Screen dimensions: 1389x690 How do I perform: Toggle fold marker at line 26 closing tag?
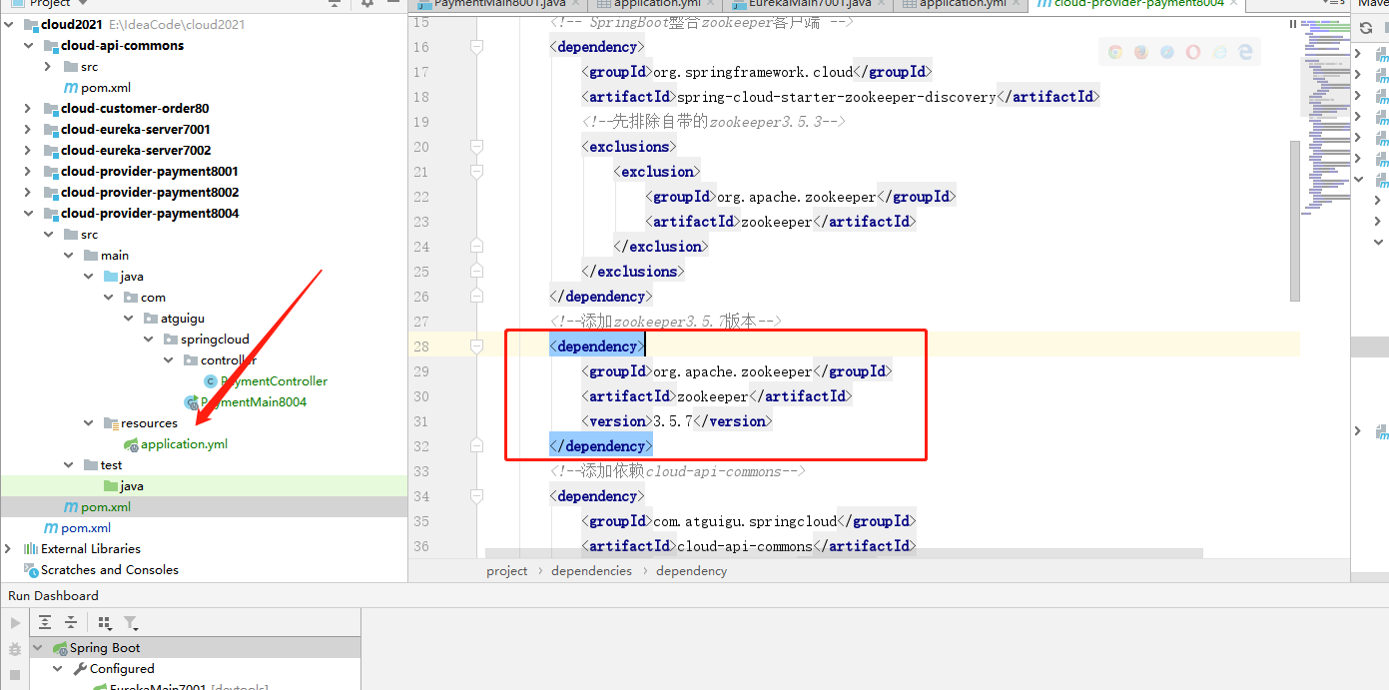tap(476, 297)
